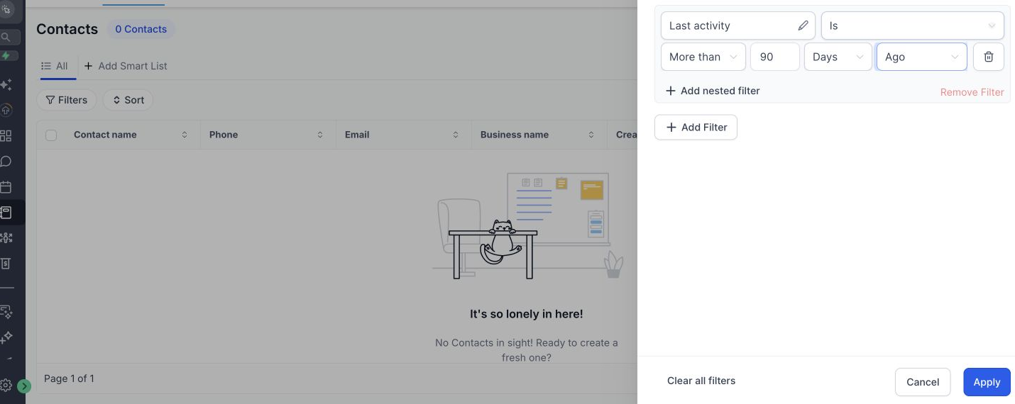Open the conversations chat bubble icon

[6, 161]
